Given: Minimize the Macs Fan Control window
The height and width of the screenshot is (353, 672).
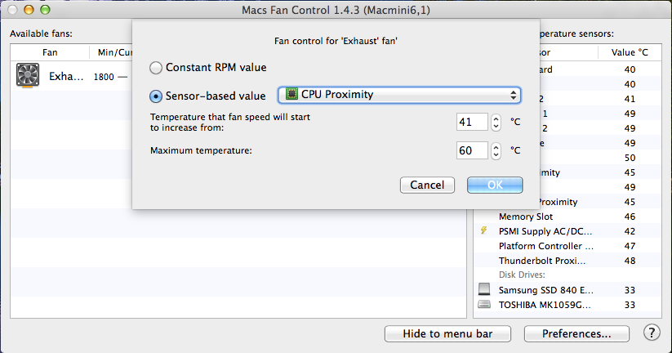Looking at the screenshot, I should (29, 10).
